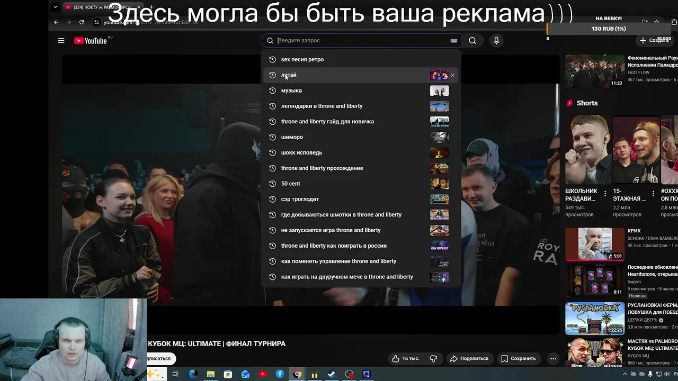Click thumbnail next to "сэр троглодит" suggestion

point(439,199)
